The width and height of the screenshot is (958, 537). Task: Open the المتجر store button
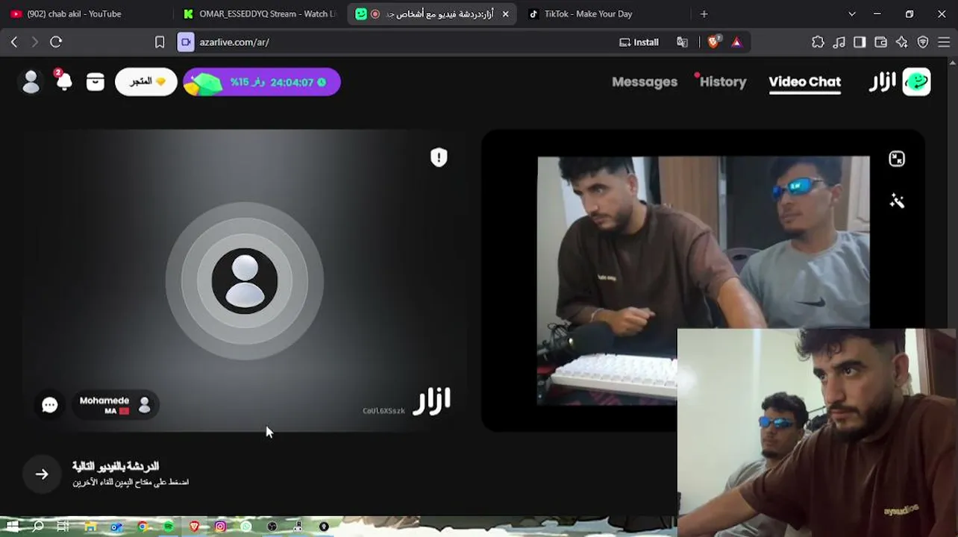(x=146, y=82)
